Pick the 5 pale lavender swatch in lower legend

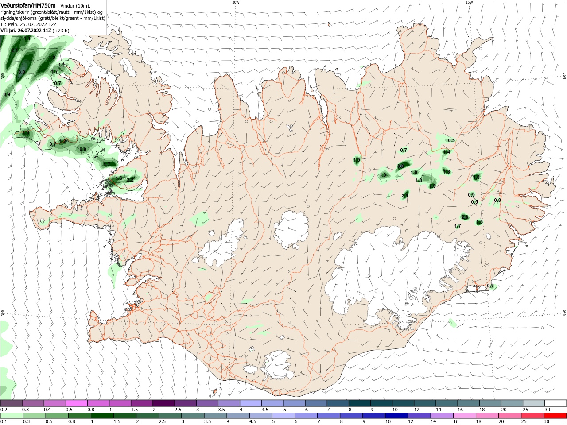point(283,416)
